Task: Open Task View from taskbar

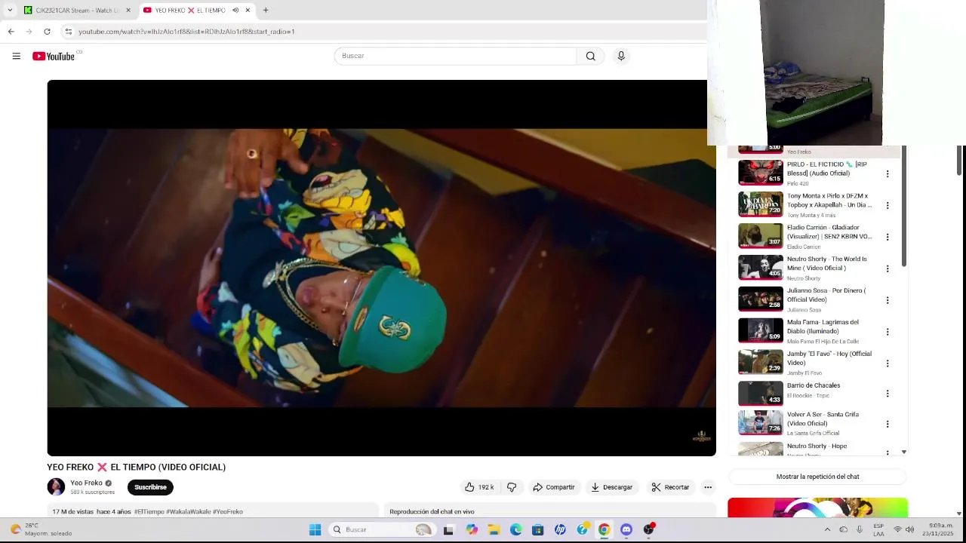Action: point(448,529)
